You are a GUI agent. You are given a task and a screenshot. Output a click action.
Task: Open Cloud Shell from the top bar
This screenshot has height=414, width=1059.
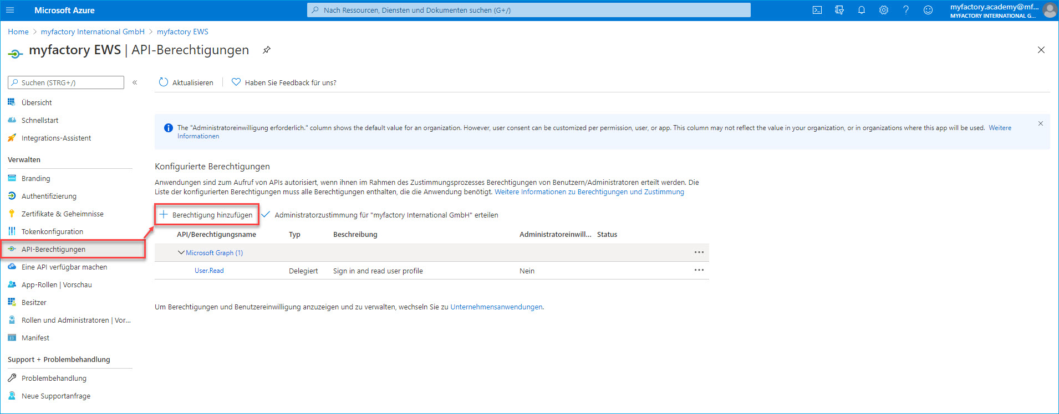(817, 10)
